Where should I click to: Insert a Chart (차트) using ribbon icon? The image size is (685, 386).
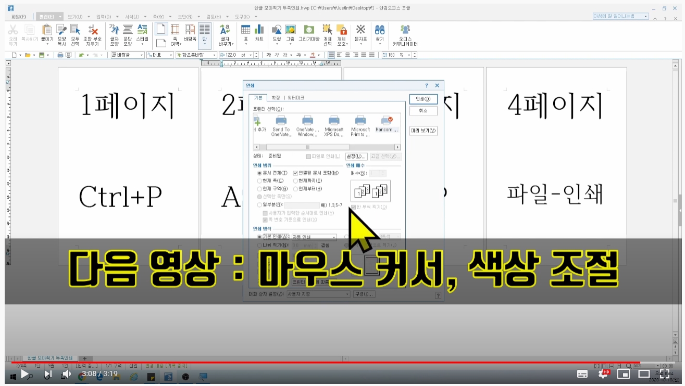259,30
